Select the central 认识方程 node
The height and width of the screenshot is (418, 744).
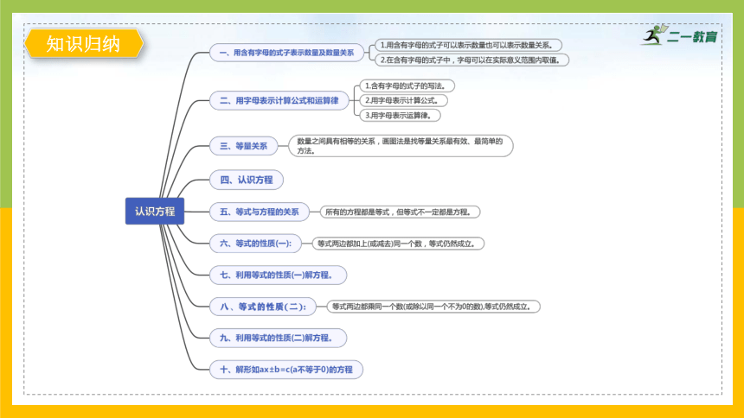point(155,212)
